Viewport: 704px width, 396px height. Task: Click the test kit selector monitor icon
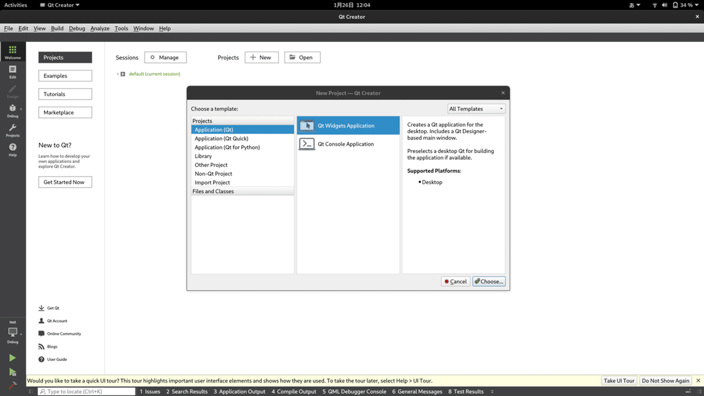tap(12, 331)
